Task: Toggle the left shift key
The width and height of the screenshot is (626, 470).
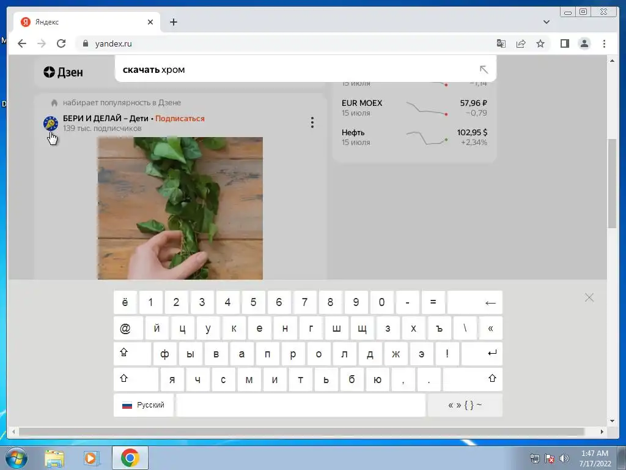Action: pos(136,379)
